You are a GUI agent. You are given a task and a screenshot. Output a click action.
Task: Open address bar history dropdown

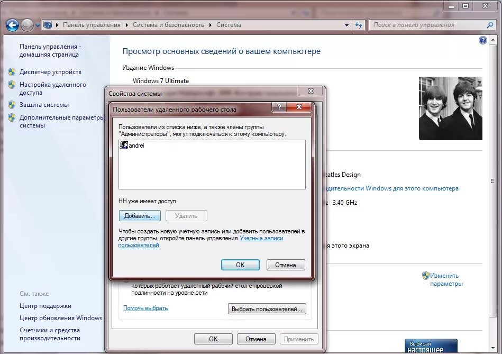coord(346,25)
